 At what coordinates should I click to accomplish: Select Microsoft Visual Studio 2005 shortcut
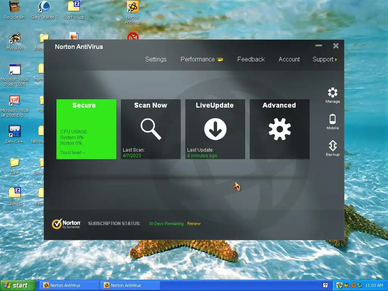[x=15, y=75]
